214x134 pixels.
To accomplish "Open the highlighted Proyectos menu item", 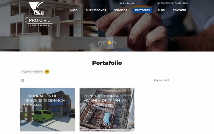I will (x=142, y=10).
